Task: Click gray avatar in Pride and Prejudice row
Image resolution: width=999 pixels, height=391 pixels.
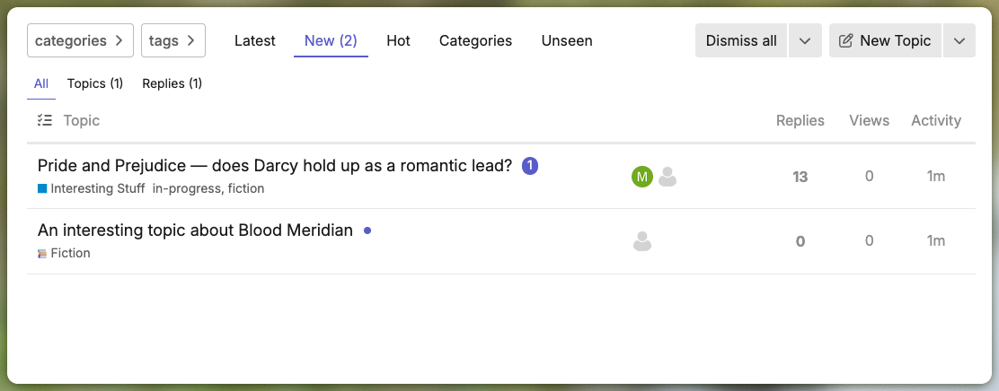Action: coord(667,177)
